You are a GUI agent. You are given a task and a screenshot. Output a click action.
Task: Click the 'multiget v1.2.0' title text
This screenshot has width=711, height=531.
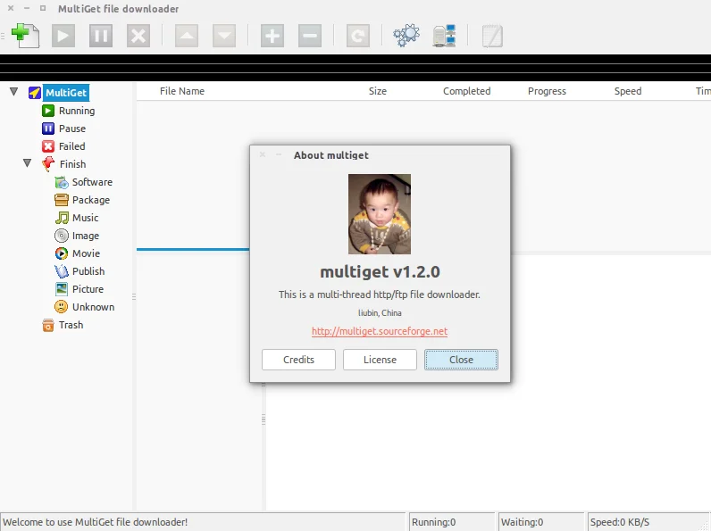380,272
